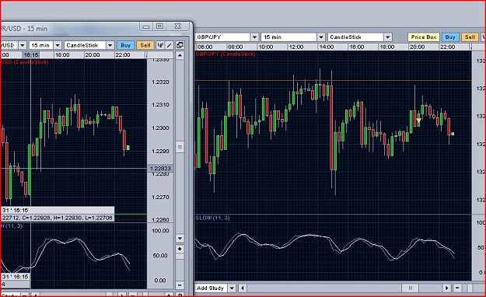Click the Price Box button
The height and width of the screenshot is (297, 486).
(x=423, y=37)
